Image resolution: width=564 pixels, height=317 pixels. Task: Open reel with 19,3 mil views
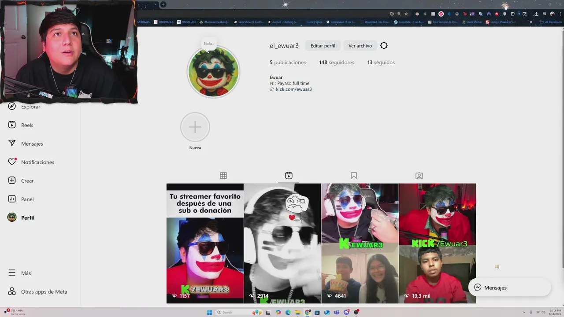pos(438,243)
